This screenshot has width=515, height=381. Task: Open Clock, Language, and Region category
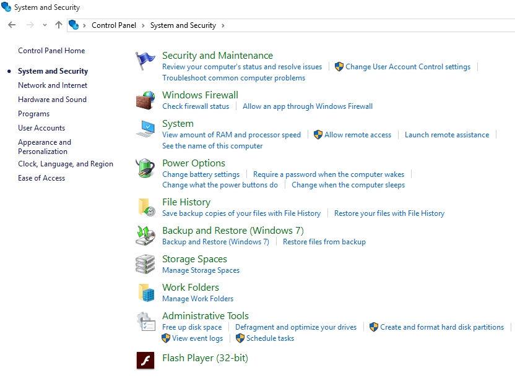pos(66,164)
